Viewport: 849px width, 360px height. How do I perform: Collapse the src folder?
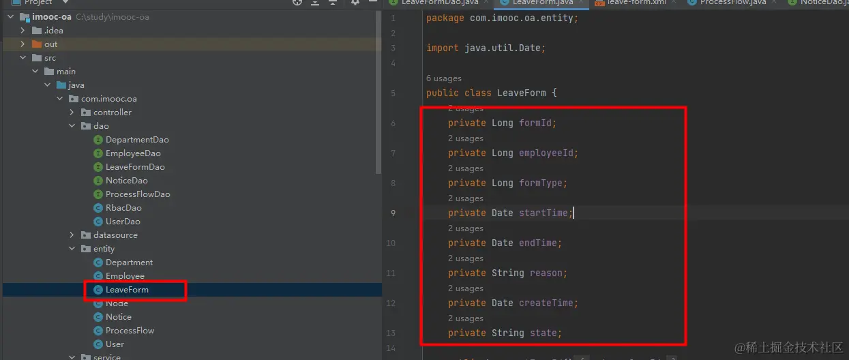[23, 58]
